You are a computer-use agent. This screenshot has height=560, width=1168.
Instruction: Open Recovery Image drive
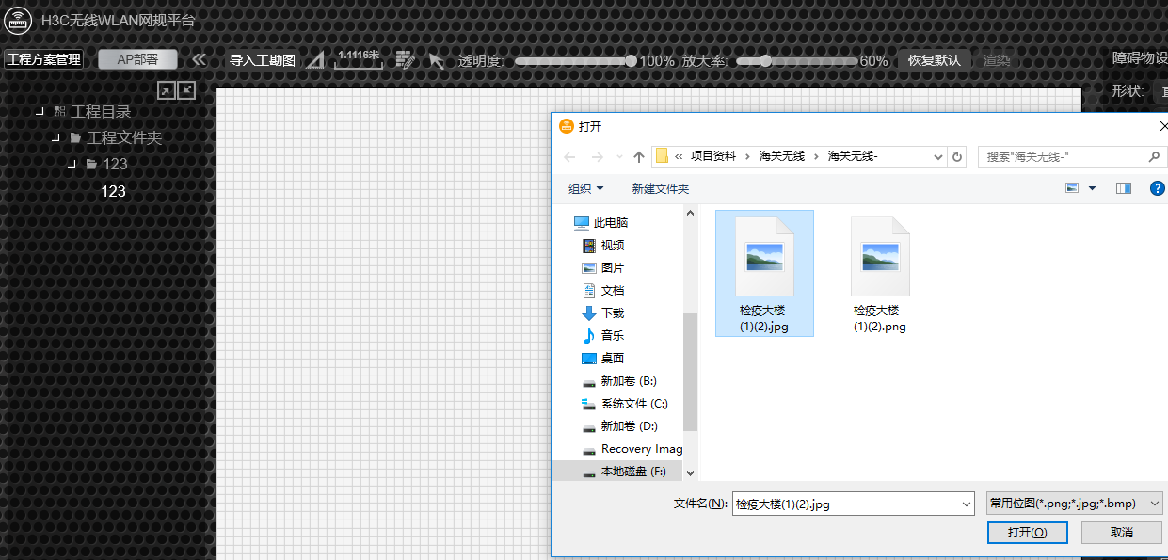pos(632,448)
